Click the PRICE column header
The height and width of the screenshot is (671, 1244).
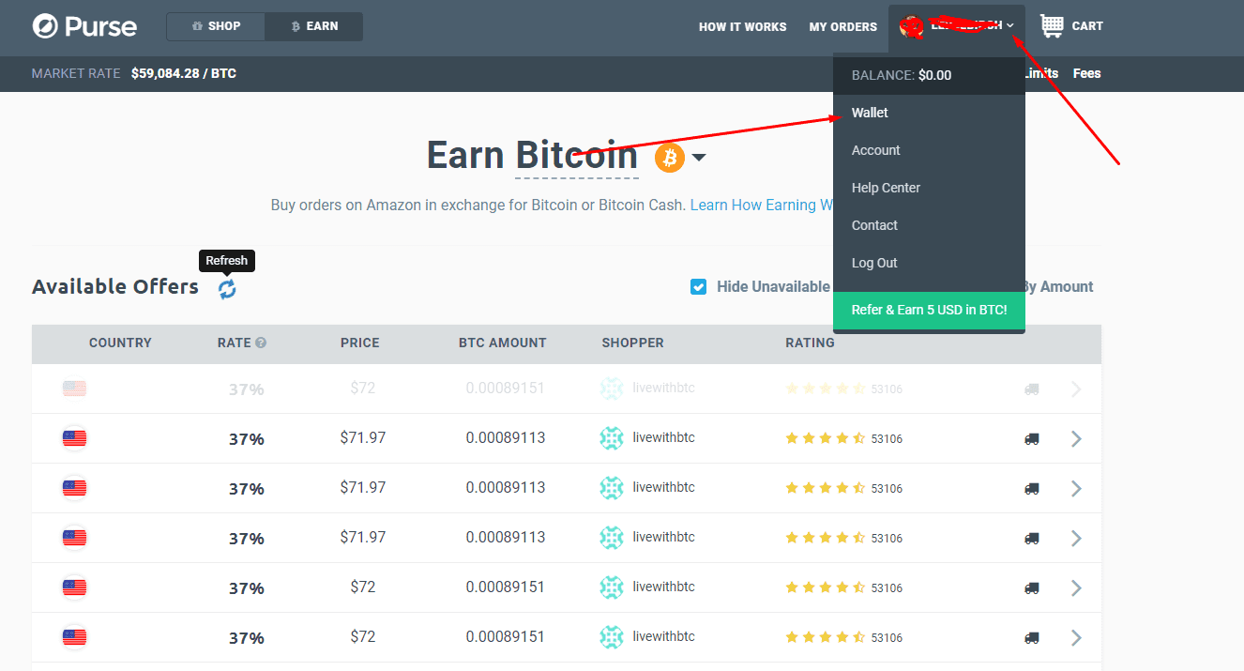coord(360,343)
